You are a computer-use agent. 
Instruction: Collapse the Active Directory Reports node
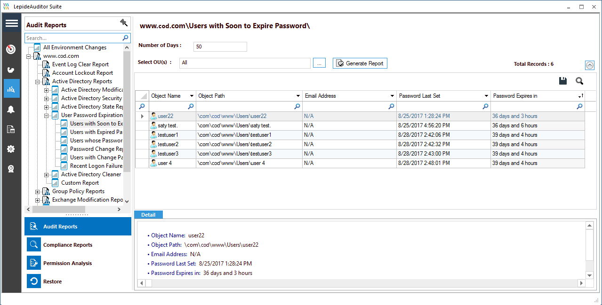(37, 81)
